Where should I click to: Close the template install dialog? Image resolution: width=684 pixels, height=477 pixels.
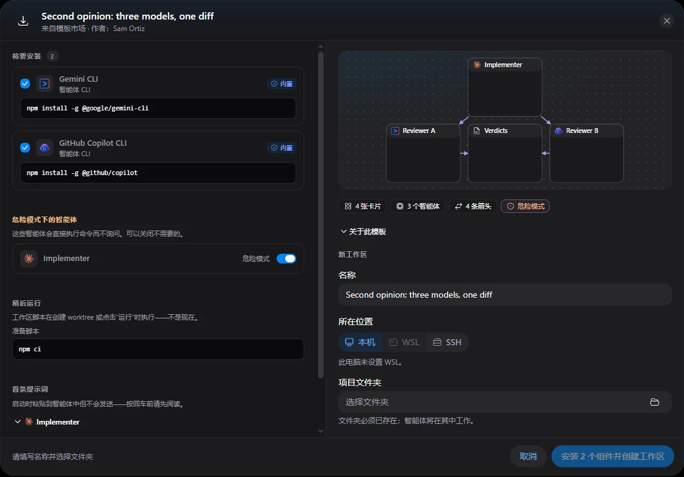666,21
